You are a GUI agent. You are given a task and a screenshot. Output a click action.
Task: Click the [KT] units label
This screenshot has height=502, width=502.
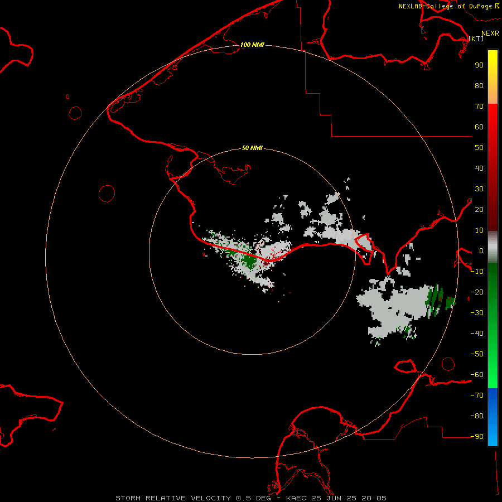coord(476,38)
